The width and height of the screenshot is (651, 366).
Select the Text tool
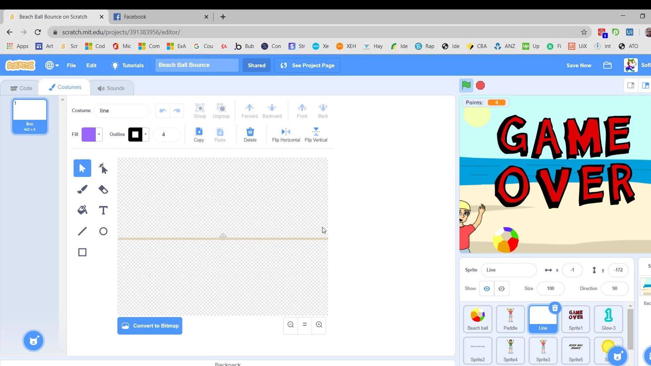103,210
